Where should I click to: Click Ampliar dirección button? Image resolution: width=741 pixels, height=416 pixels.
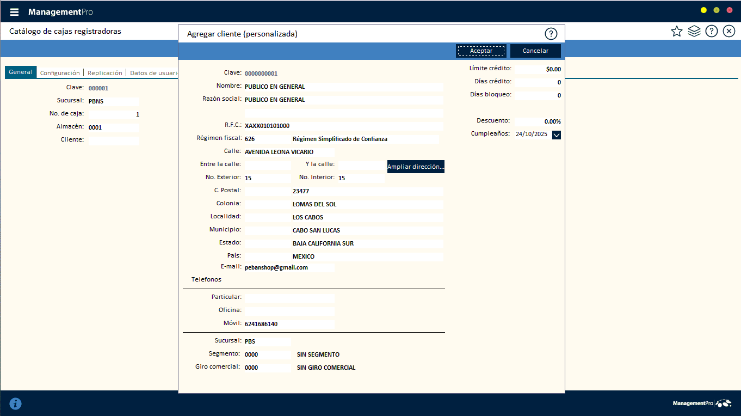tap(416, 167)
